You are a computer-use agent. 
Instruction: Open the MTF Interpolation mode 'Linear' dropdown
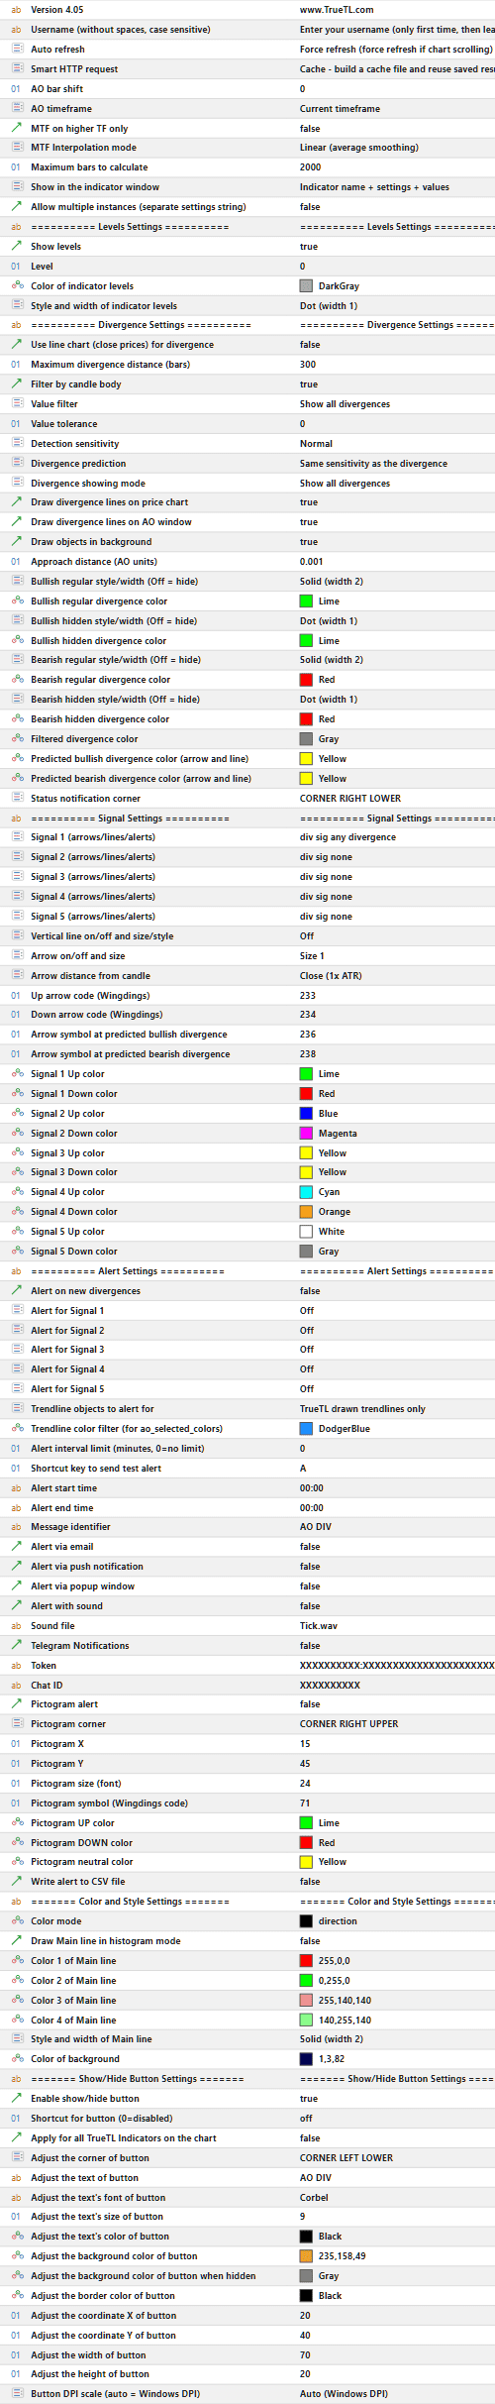click(x=359, y=148)
